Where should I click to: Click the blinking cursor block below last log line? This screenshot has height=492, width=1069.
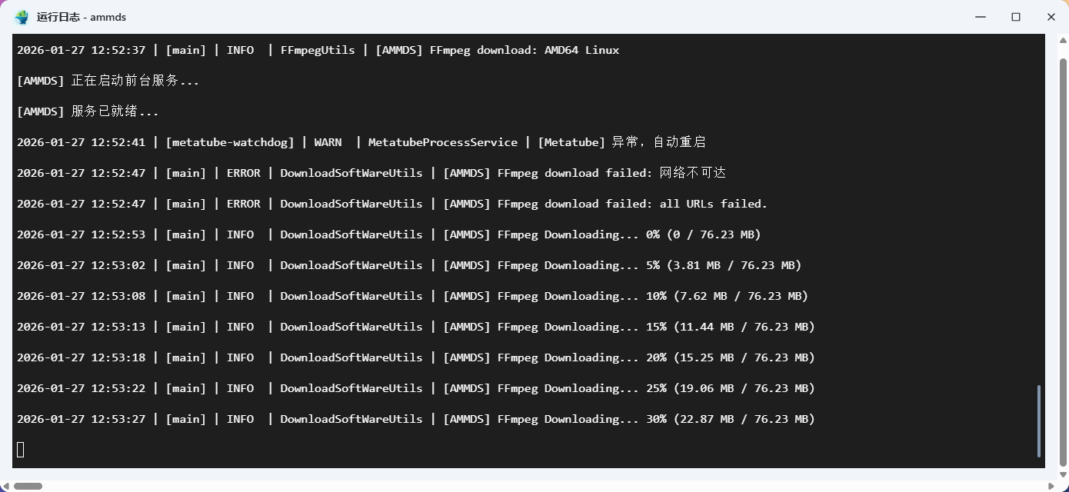point(21,449)
